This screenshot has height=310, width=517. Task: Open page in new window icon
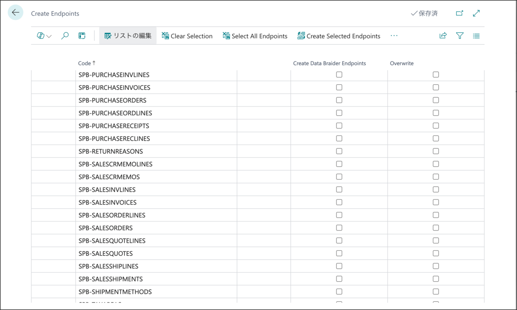pyautogui.click(x=460, y=13)
